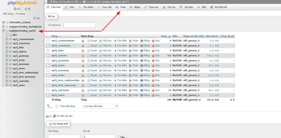The width and height of the screenshot is (281, 138).
Task: Click the help icon beside Hàng header
Action: tap(170, 36)
